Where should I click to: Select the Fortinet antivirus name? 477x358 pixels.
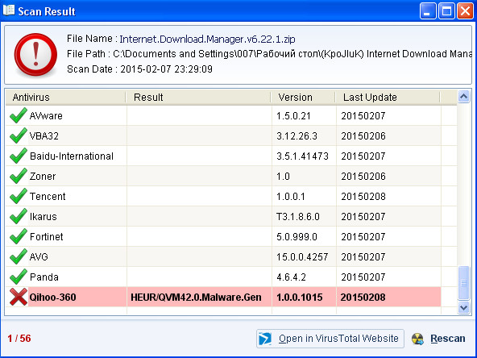[x=46, y=236]
